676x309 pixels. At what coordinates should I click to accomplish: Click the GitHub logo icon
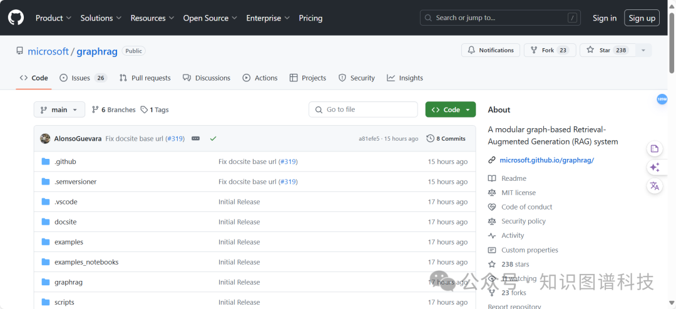pos(16,18)
